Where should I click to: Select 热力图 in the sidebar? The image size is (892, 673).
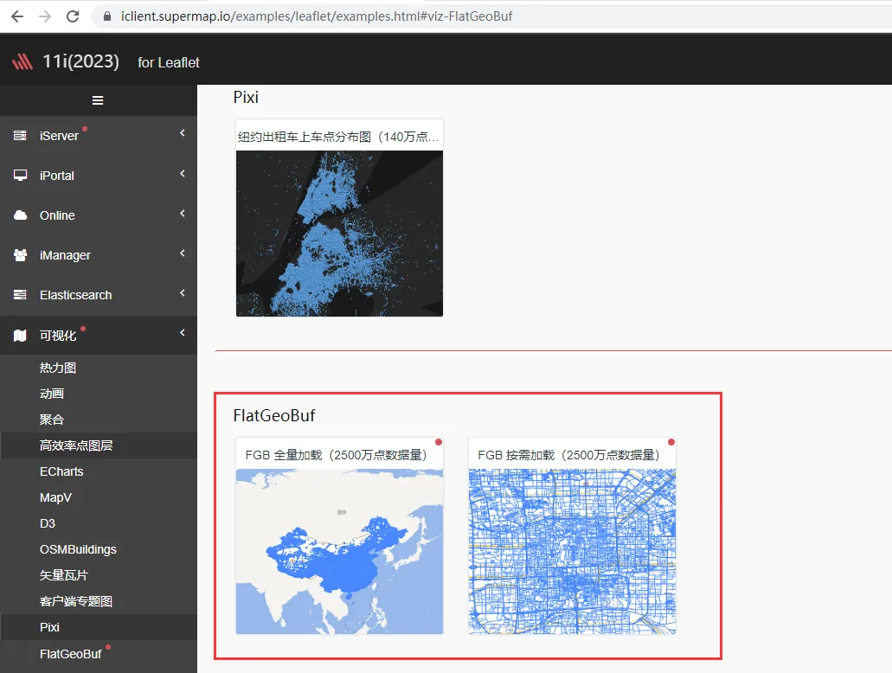click(58, 368)
